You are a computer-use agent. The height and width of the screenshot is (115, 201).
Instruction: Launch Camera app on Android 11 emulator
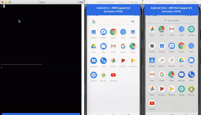point(103,32)
